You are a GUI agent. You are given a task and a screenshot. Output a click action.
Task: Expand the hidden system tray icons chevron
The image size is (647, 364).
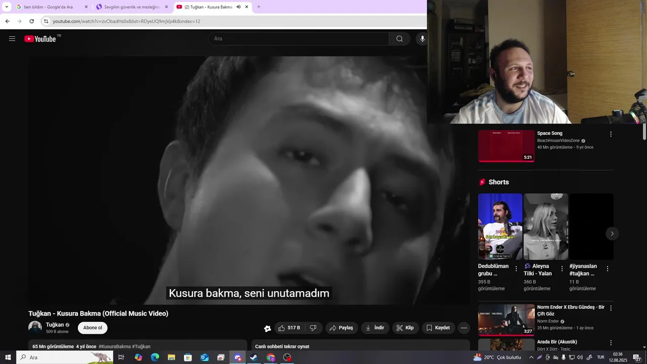(531, 357)
